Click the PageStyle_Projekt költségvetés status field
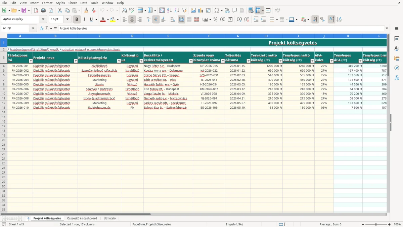The width and height of the screenshot is (403, 227). point(152,224)
